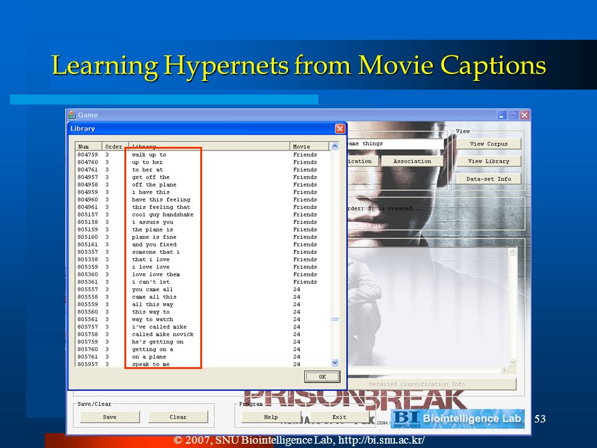Select the row "you came all"
This screenshot has width=597, height=448.
tap(203, 289)
